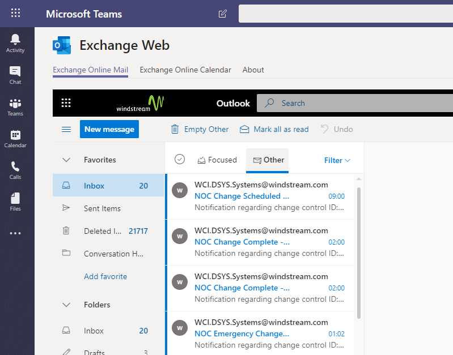Click the 21717 count on Deleted Items
453x355 pixels.
coord(138,231)
